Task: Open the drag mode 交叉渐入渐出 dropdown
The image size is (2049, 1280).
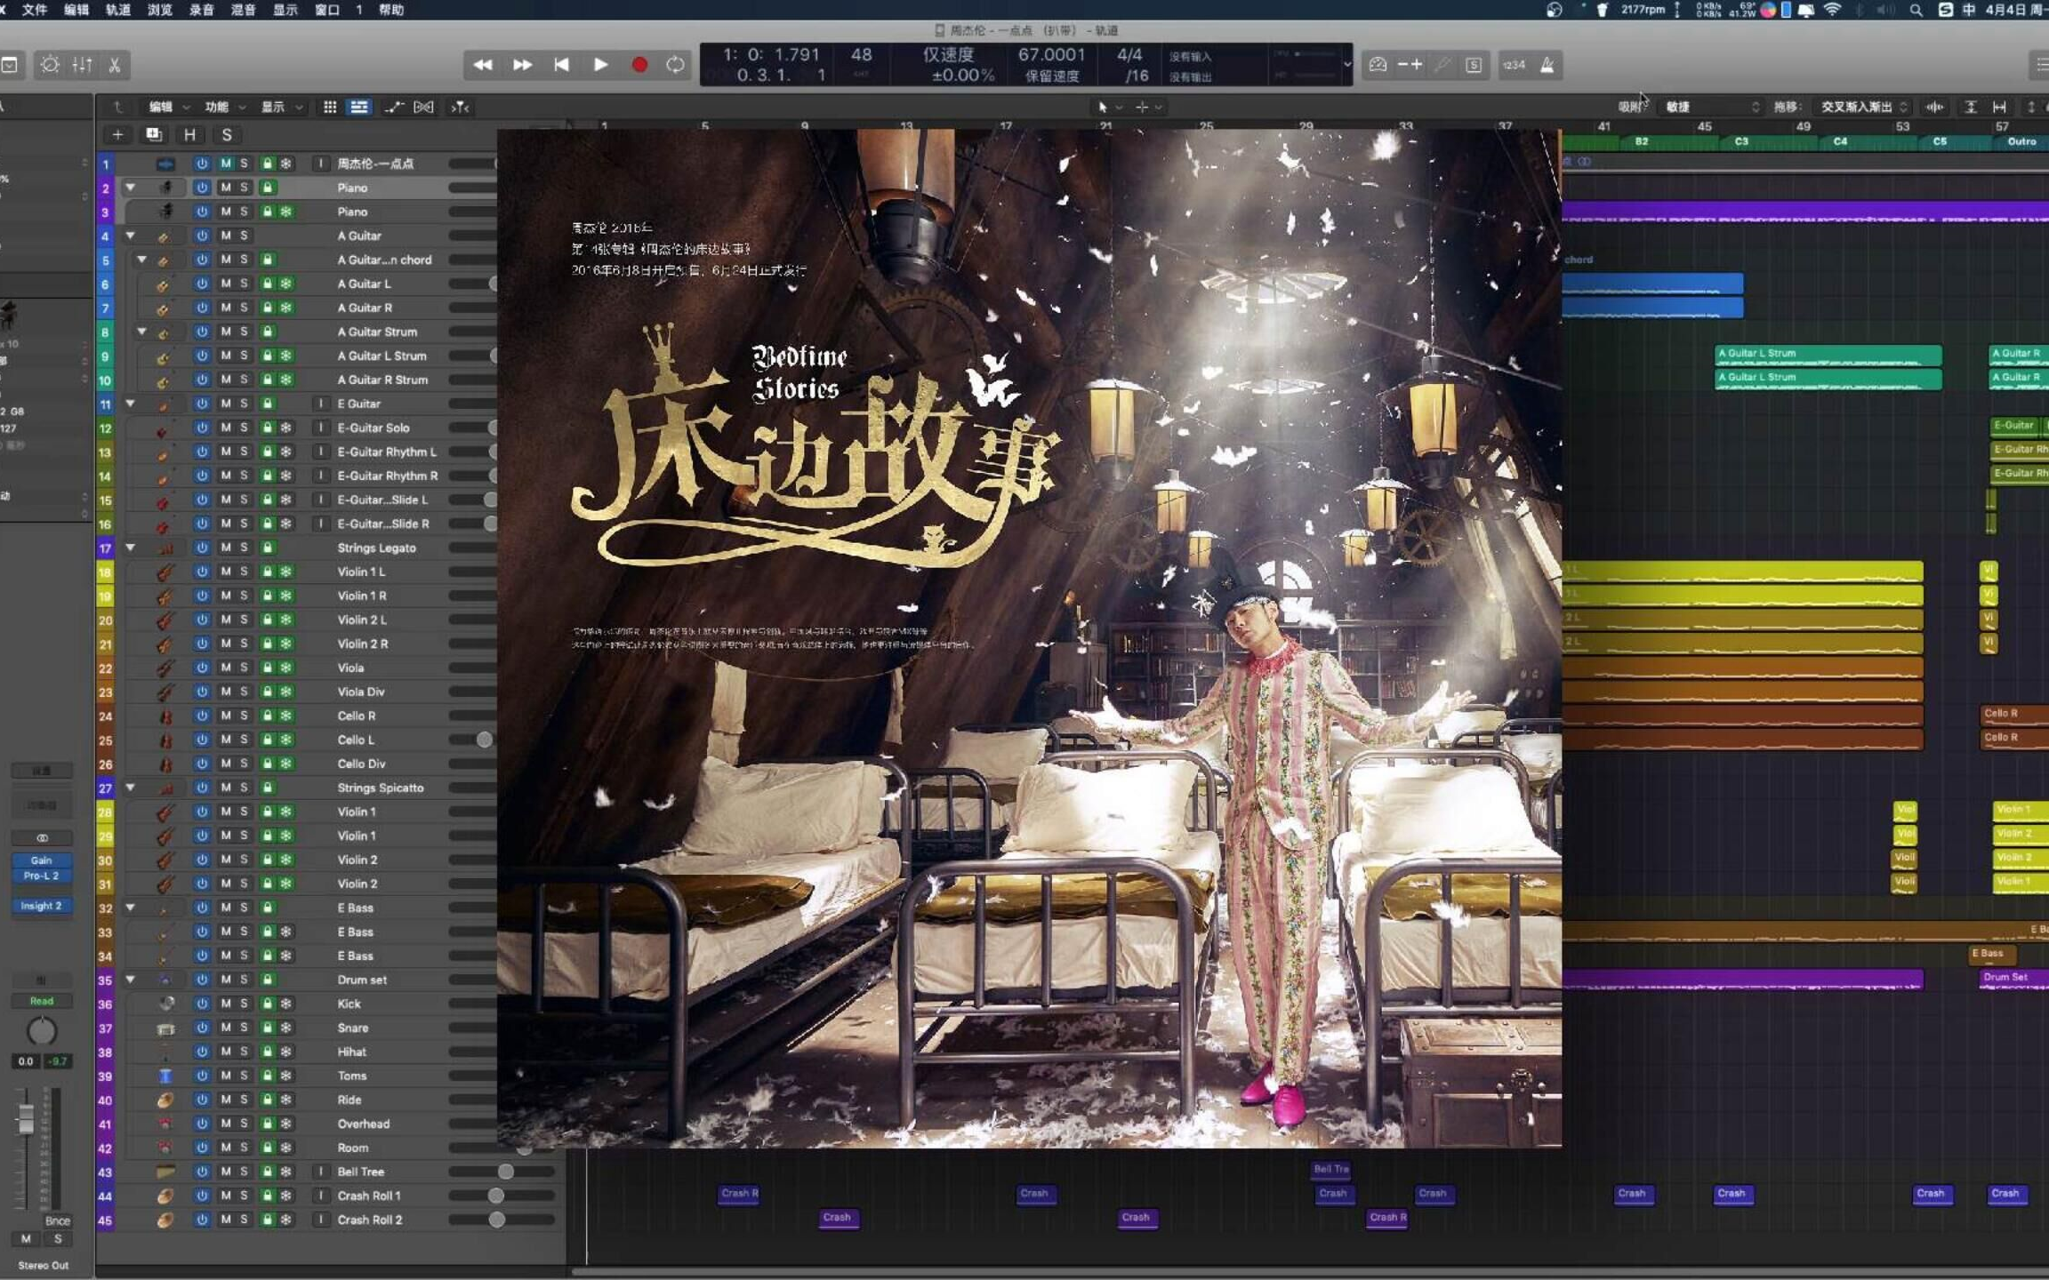Action: click(x=1863, y=107)
